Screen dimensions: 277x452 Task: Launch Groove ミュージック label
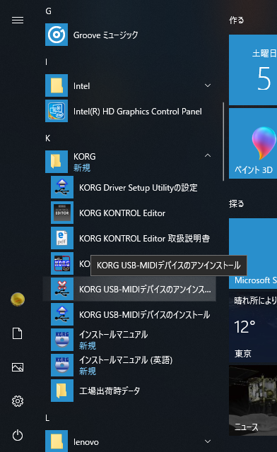tap(105, 35)
